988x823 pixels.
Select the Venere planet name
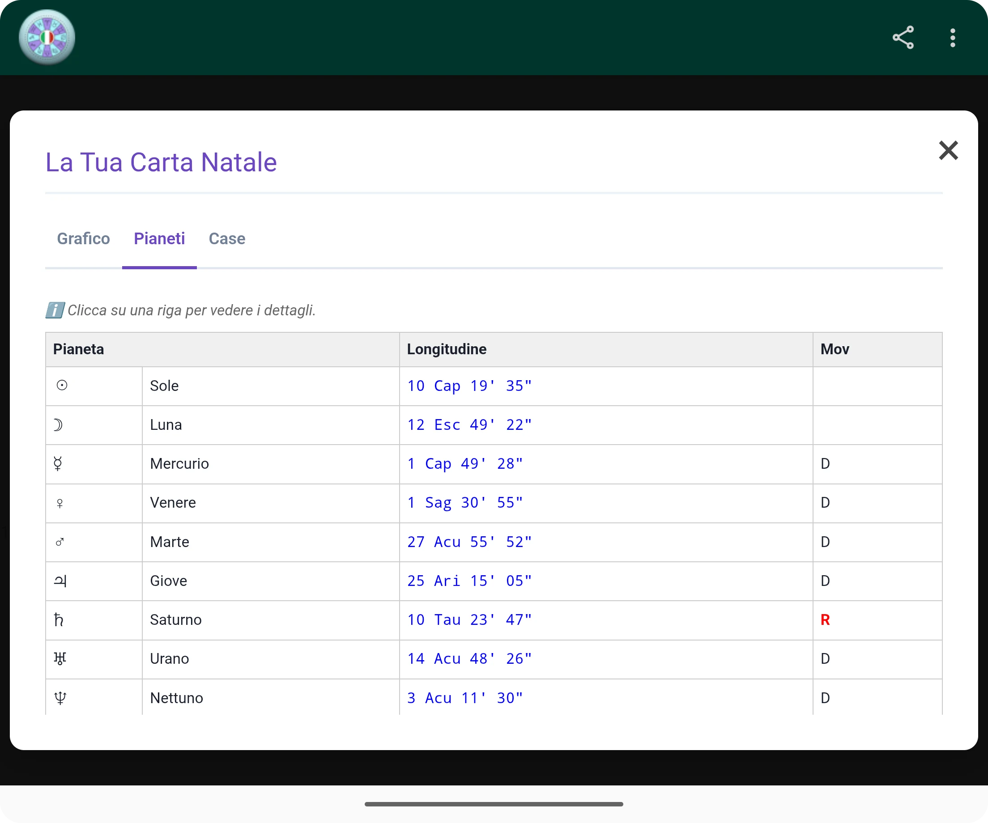click(173, 503)
